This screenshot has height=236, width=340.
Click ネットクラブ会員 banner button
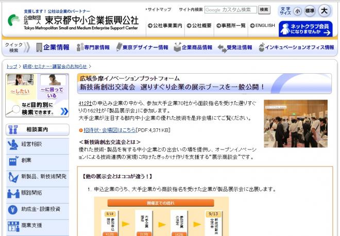coord(305,29)
